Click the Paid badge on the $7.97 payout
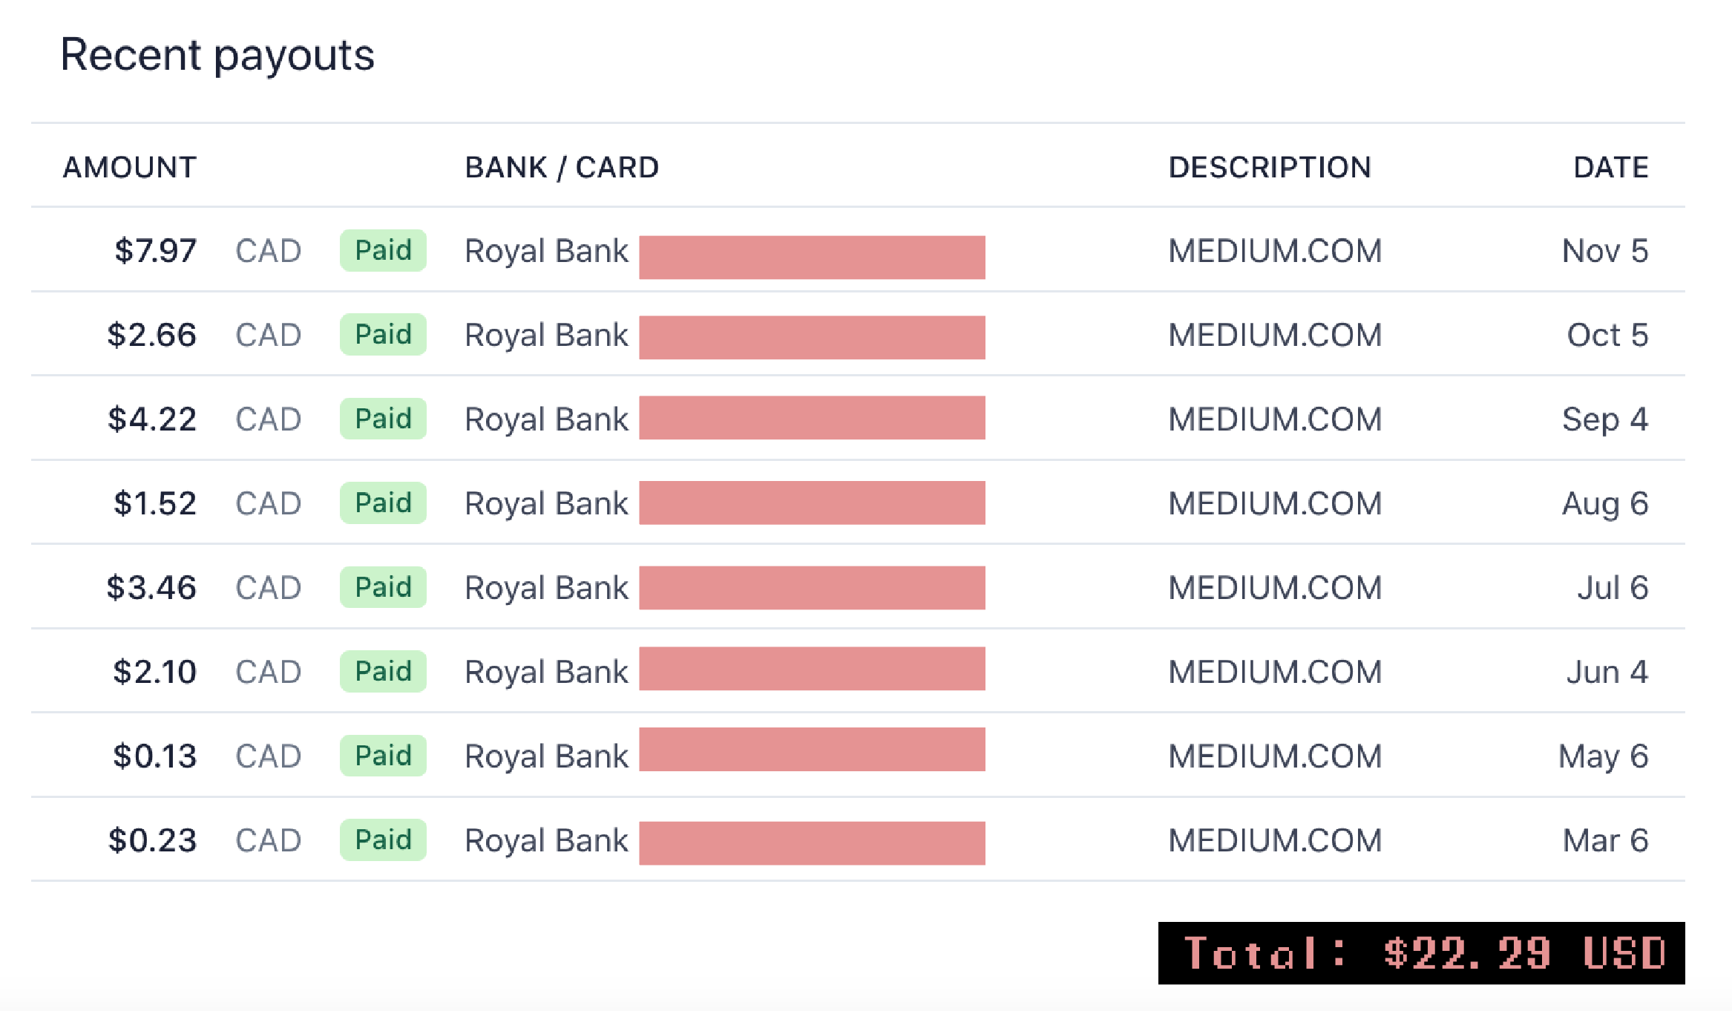 tap(383, 251)
